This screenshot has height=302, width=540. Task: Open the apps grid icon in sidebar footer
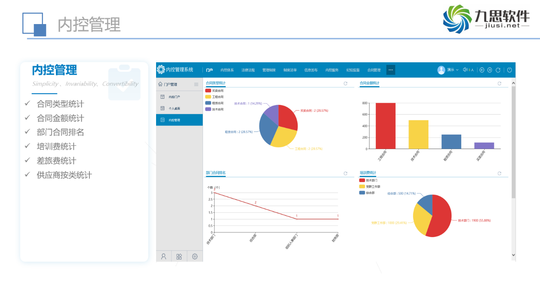179,256
